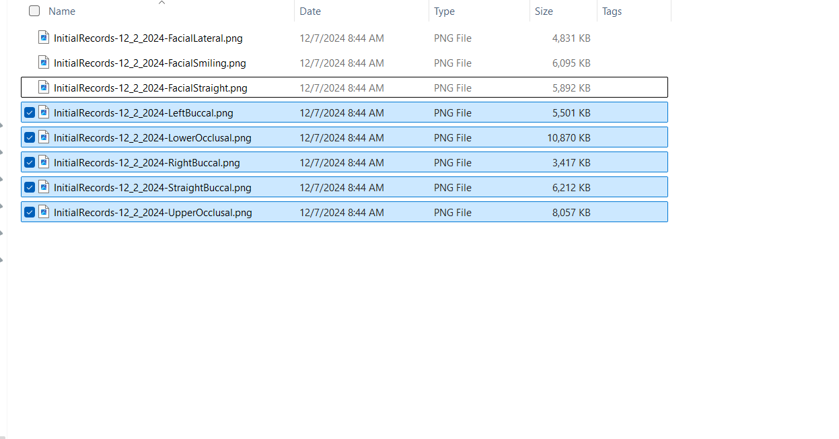Click the PNG icon of StraightBuccal.png
The image size is (839, 439).
(44, 187)
